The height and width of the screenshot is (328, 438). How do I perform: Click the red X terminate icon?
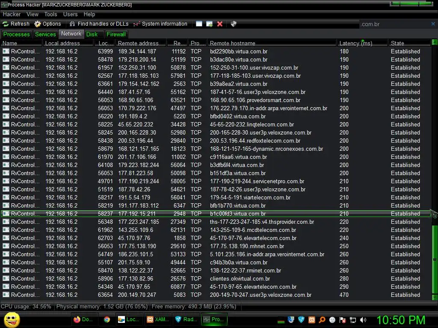(x=220, y=24)
